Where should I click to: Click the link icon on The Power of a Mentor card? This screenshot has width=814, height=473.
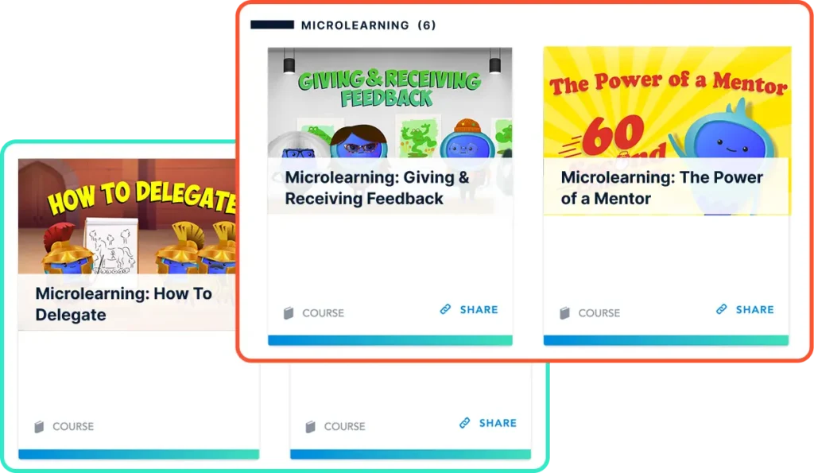click(722, 309)
